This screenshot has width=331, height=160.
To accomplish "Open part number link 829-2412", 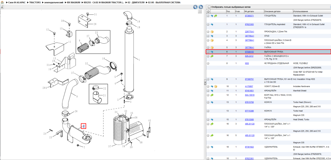I will pos(249,56).
